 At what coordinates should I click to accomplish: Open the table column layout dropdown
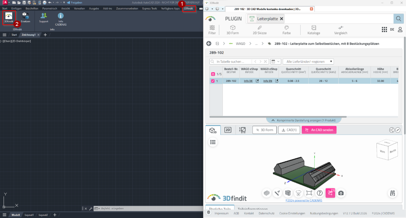[x=276, y=61]
